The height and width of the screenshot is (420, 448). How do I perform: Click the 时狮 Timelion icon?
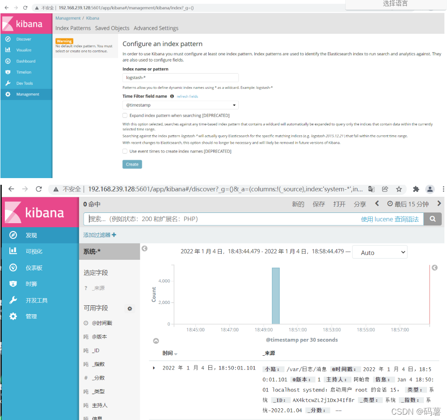[x=13, y=284]
